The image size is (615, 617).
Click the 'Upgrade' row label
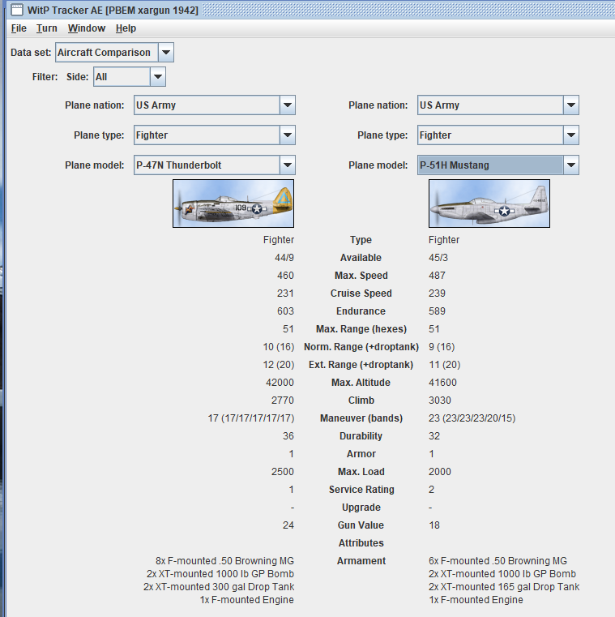coord(361,508)
